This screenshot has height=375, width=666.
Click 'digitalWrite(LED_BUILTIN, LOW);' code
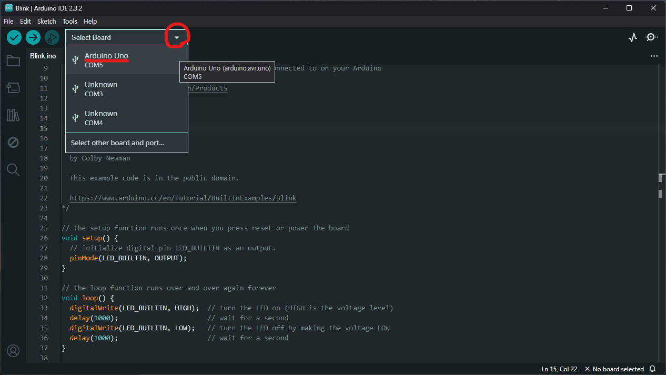pyautogui.click(x=133, y=328)
